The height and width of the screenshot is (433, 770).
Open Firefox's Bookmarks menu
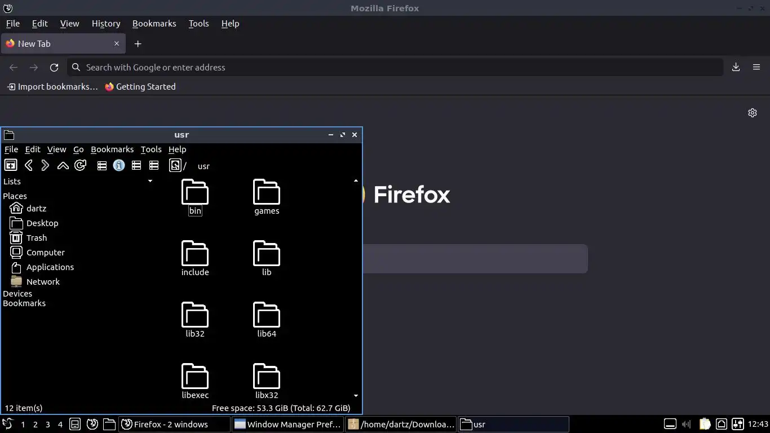coord(154,24)
